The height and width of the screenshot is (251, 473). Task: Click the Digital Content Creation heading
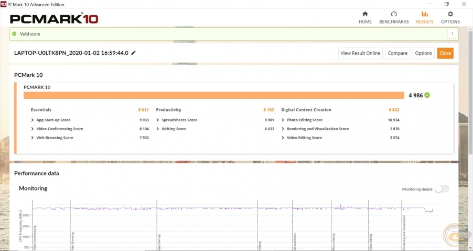[306, 110]
